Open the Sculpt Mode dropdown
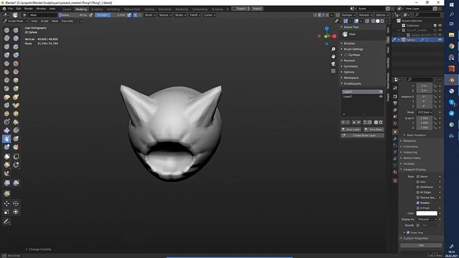 [x=15, y=21]
